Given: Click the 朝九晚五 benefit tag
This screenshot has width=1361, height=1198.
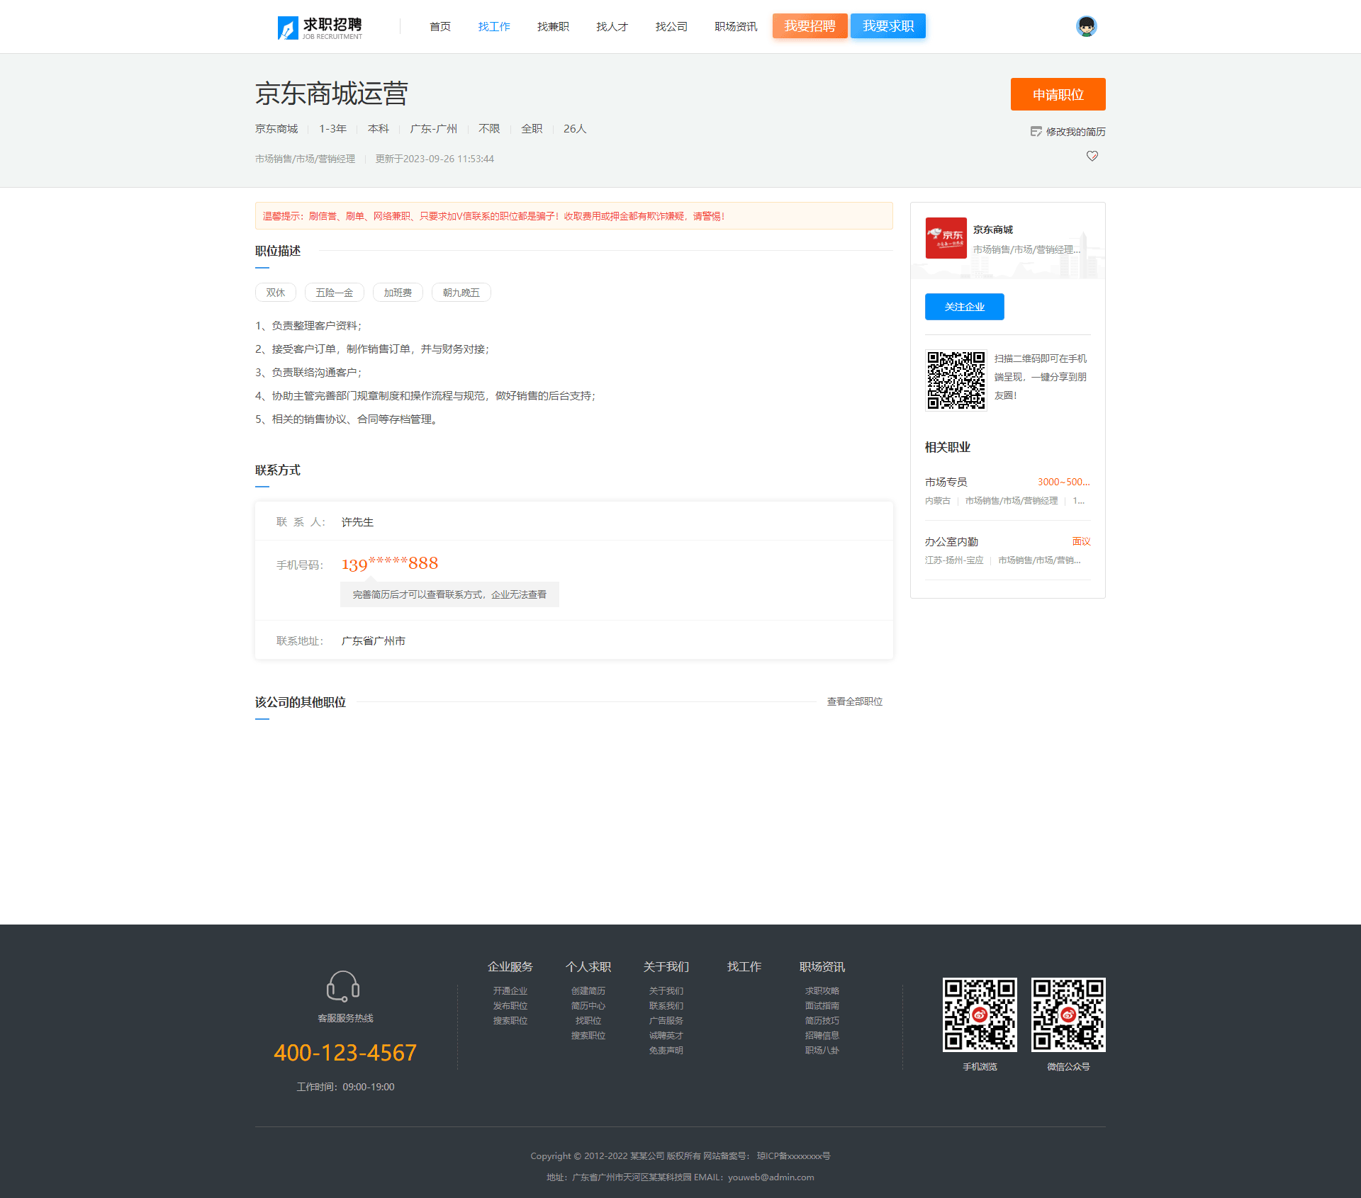Looking at the screenshot, I should click(x=461, y=293).
